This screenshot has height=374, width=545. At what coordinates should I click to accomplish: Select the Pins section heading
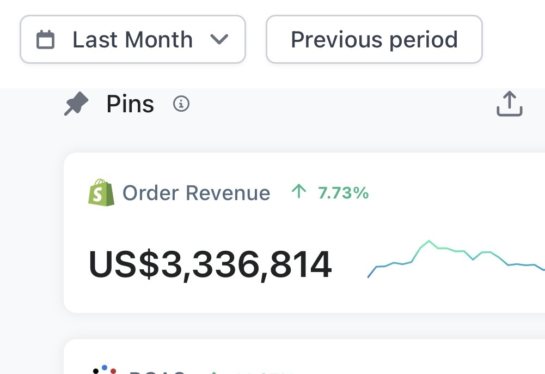click(x=131, y=104)
